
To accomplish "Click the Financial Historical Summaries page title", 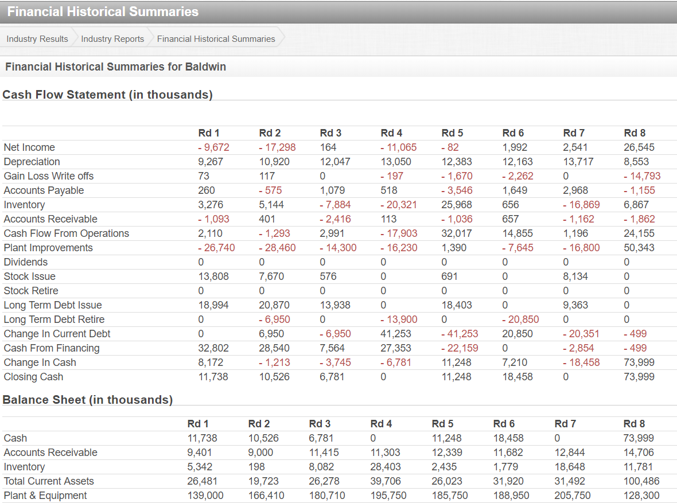I will click(x=103, y=11).
